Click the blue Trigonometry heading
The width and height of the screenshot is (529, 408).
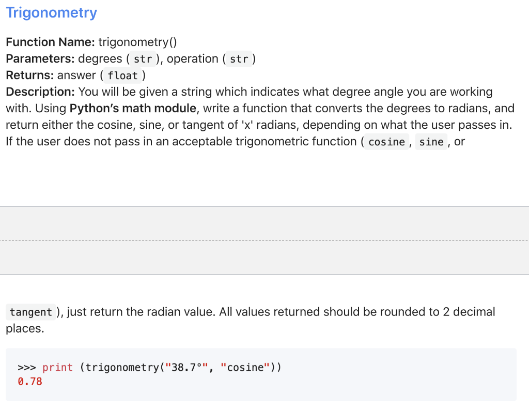click(51, 12)
